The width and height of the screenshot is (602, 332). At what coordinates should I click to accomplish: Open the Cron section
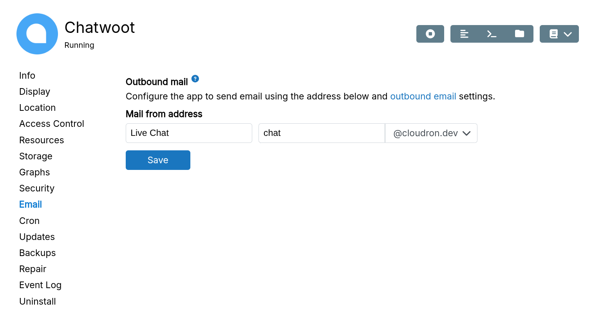click(29, 221)
